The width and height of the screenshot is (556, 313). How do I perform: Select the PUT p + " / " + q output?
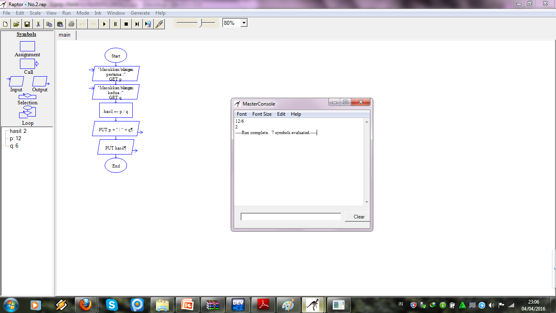pyautogui.click(x=116, y=129)
